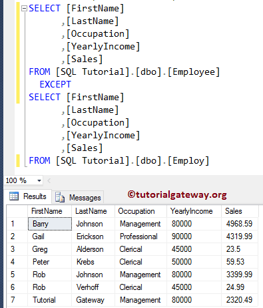Click the Tutorial first name cell
The height and width of the screenshot is (308, 263).
pos(50,300)
